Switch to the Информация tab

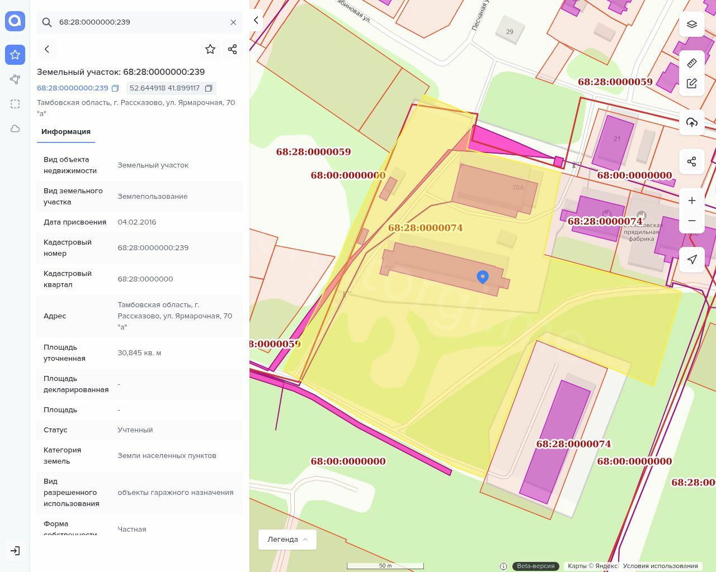click(x=66, y=132)
